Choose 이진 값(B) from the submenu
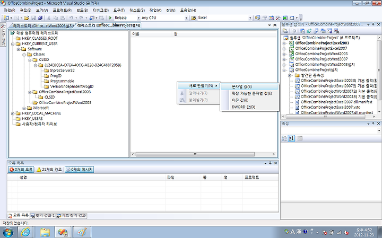This screenshot has width=382, height=238. pyautogui.click(x=249, y=100)
